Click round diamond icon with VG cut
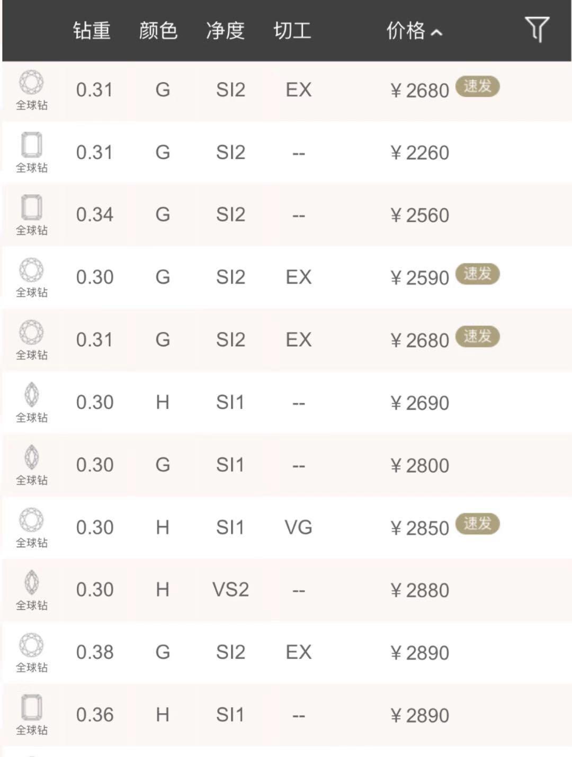Image resolution: width=572 pixels, height=757 pixels. coord(31,520)
